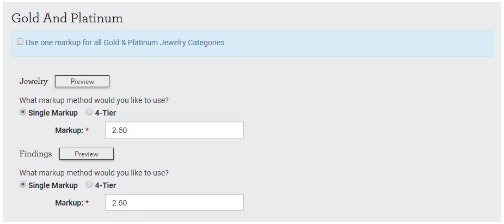Open the Findings Preview button
This screenshot has width=504, height=224.
point(87,154)
